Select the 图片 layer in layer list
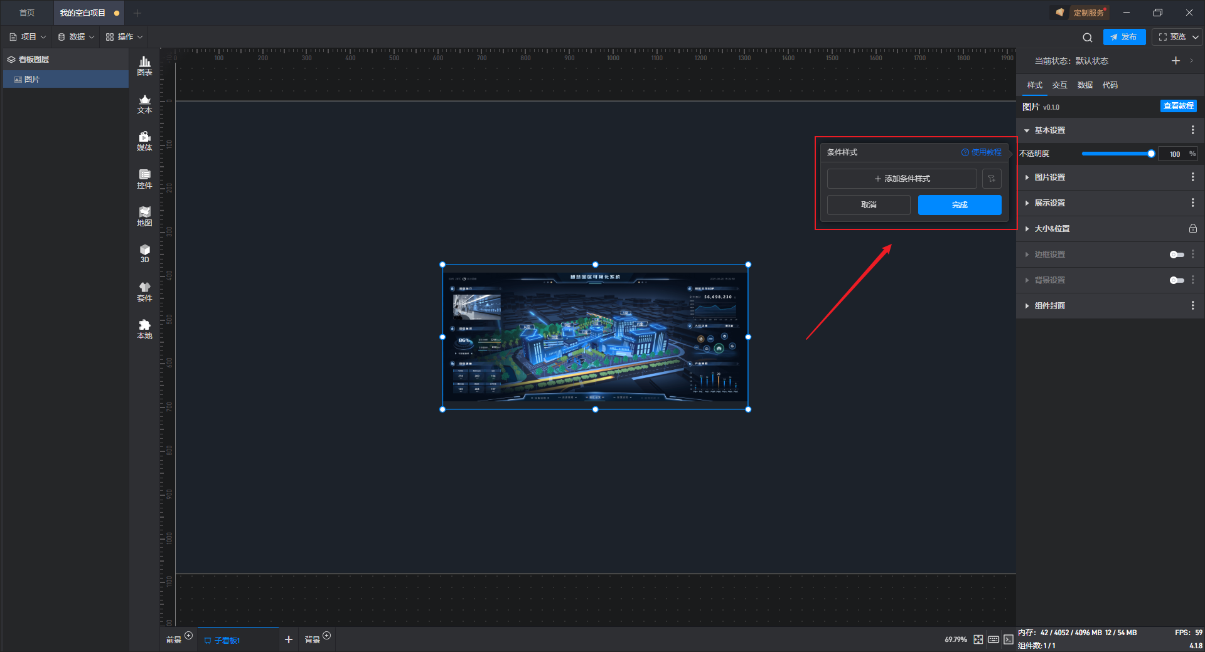The height and width of the screenshot is (652, 1205). [66, 79]
